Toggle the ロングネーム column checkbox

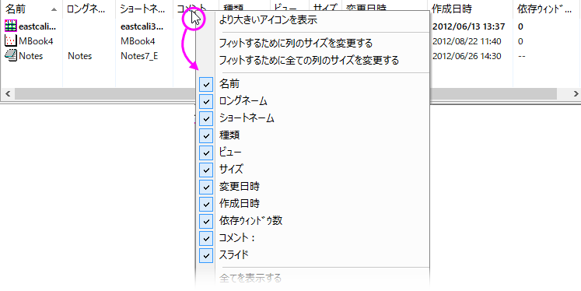pyautogui.click(x=206, y=101)
